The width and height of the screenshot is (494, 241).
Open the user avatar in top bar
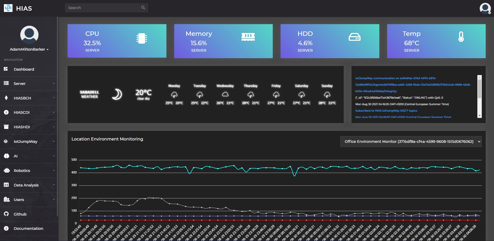click(x=485, y=8)
